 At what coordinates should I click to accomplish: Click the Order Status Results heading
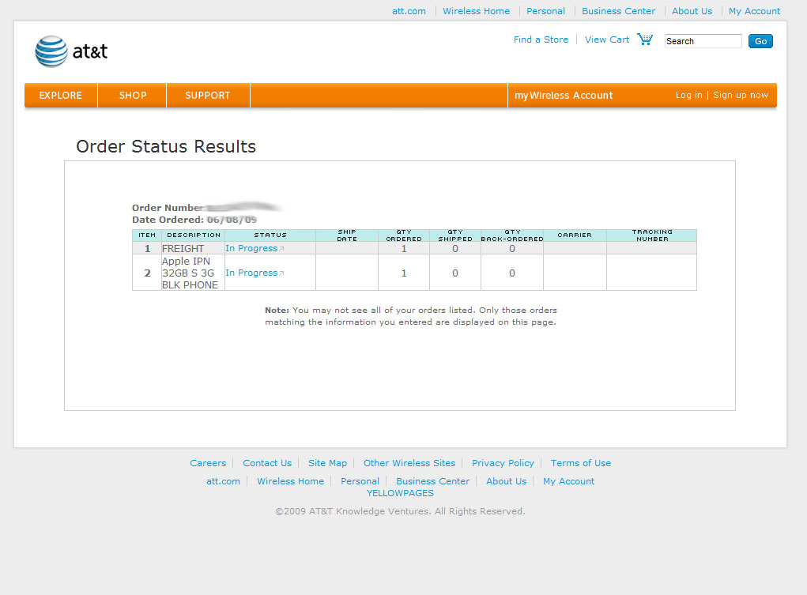(166, 147)
